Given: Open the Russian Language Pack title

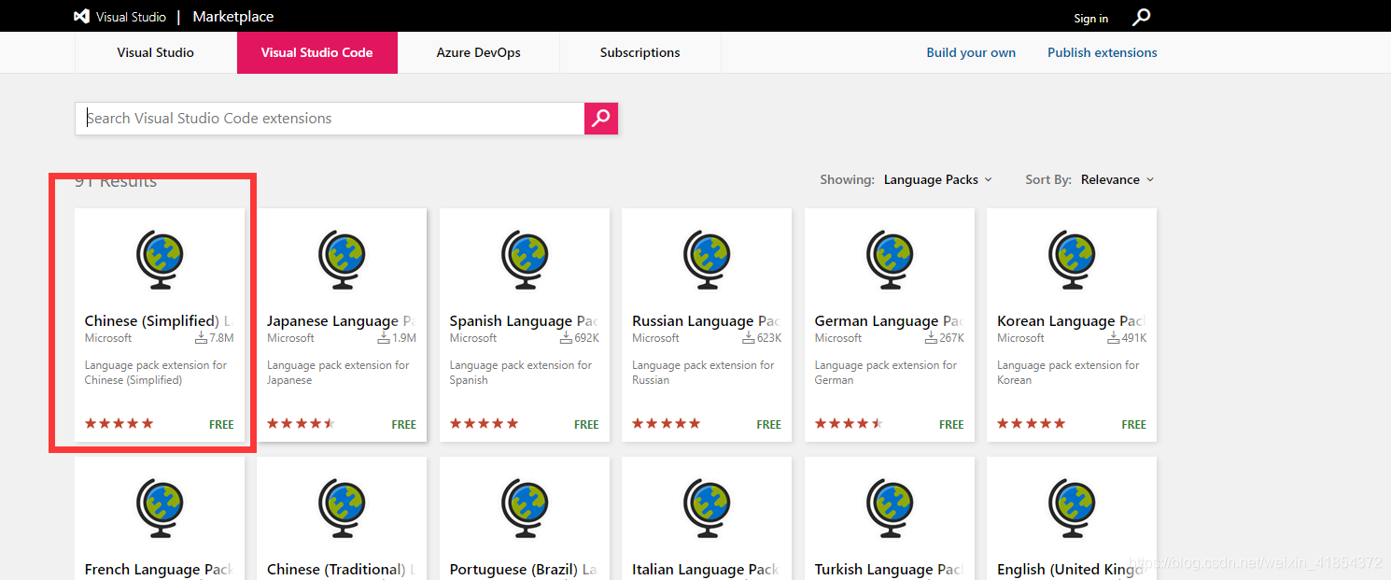Looking at the screenshot, I should [707, 321].
